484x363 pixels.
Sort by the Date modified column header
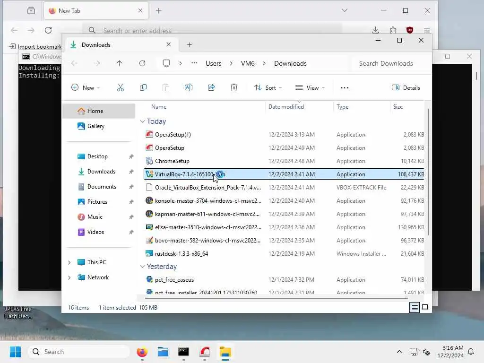coord(286,107)
